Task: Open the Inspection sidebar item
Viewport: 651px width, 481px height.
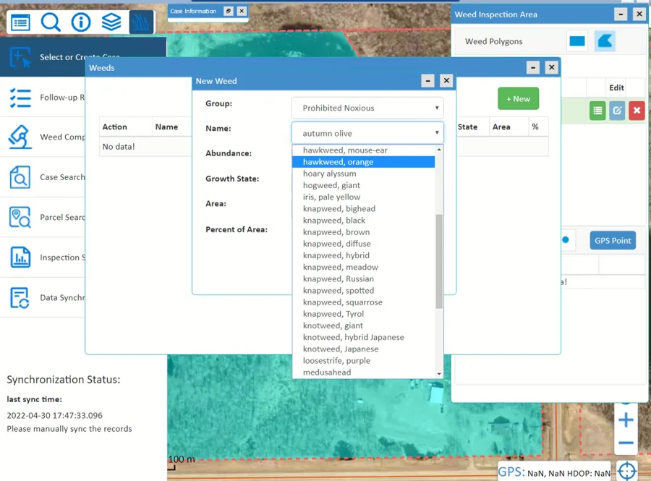Action: [43, 257]
